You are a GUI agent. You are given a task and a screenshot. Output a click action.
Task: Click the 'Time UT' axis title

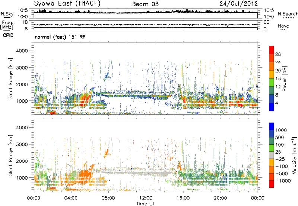[x=146, y=204]
